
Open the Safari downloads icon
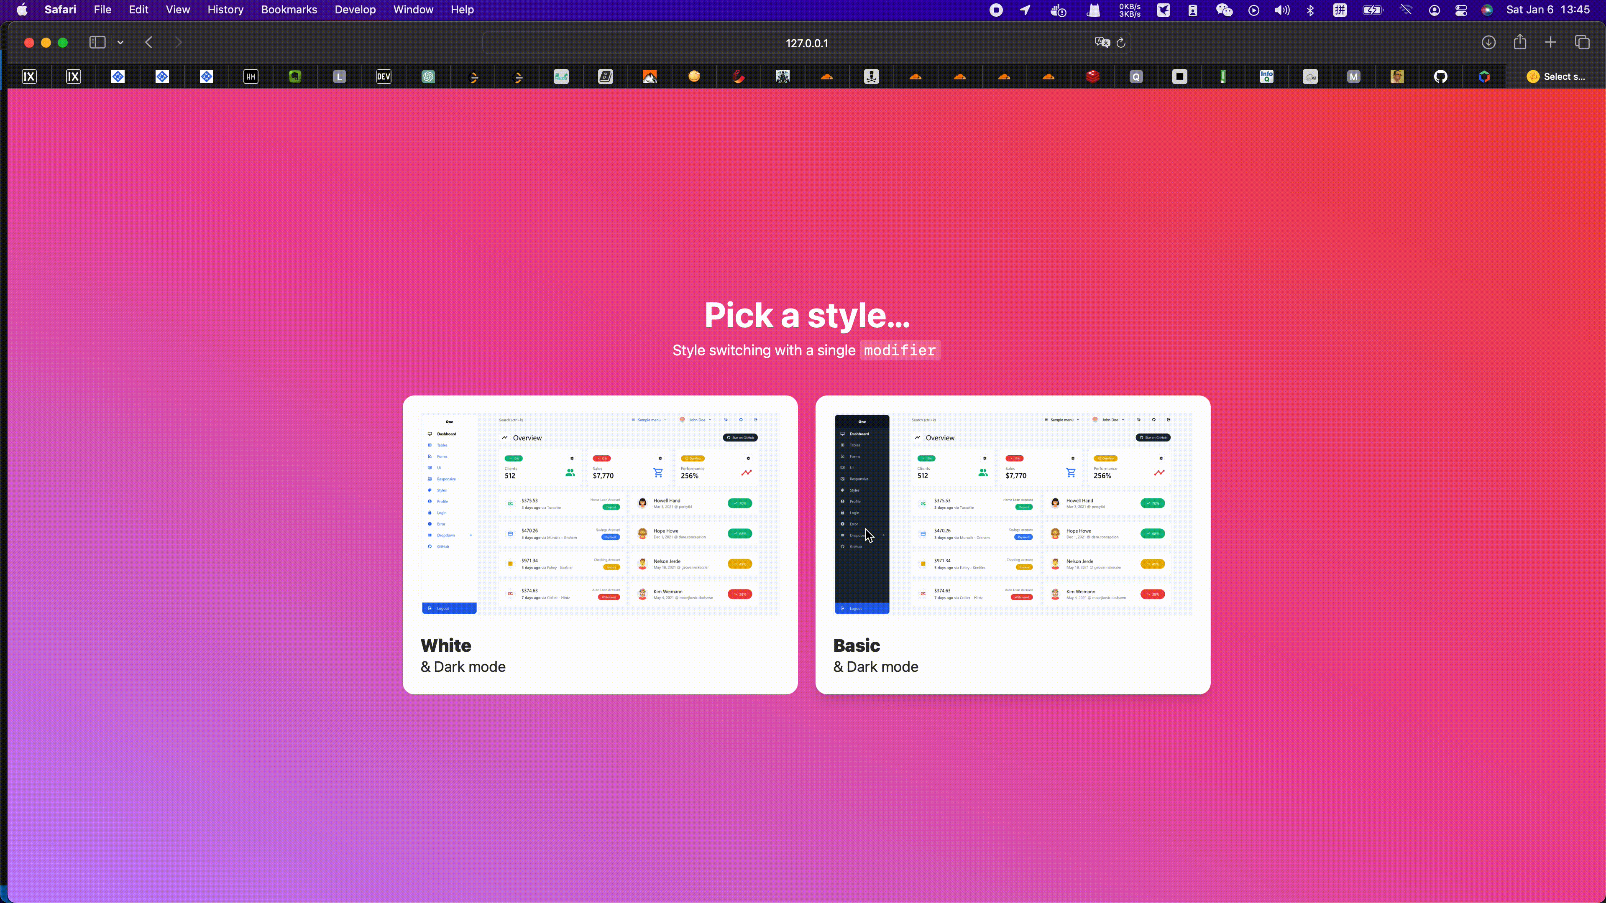coord(1488,42)
